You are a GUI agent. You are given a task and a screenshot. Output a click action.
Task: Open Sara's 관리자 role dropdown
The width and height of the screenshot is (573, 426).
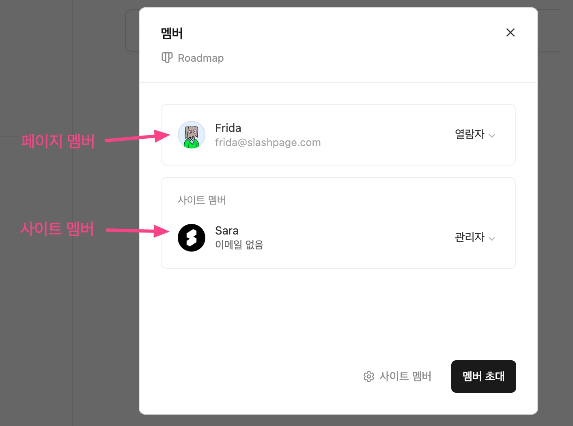click(x=475, y=237)
